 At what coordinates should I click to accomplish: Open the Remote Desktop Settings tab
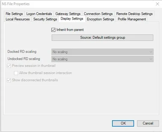pos(134,14)
